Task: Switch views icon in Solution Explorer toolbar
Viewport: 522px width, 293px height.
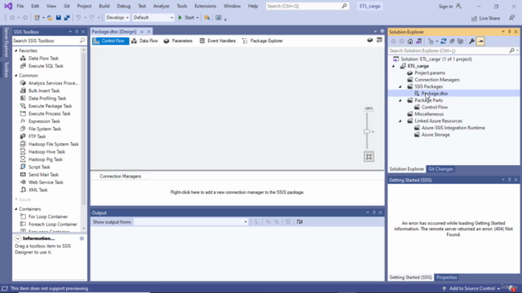Action: pos(418,42)
